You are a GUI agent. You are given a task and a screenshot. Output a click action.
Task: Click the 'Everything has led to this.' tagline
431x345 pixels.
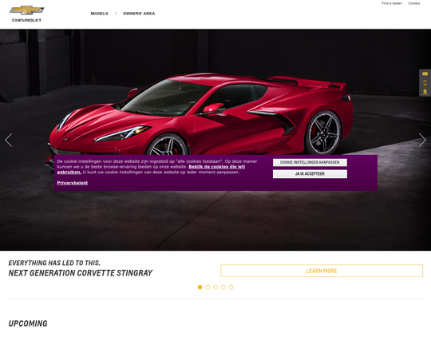click(x=54, y=263)
